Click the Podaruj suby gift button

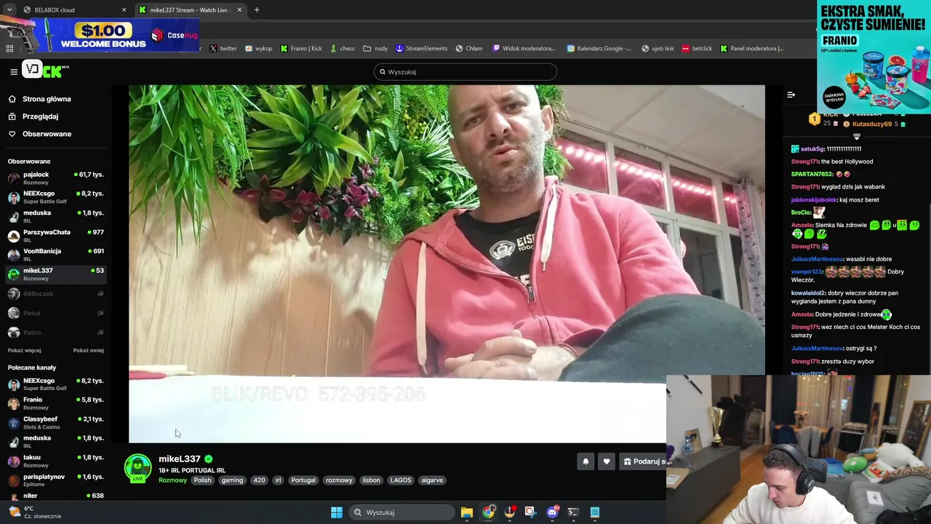643,461
